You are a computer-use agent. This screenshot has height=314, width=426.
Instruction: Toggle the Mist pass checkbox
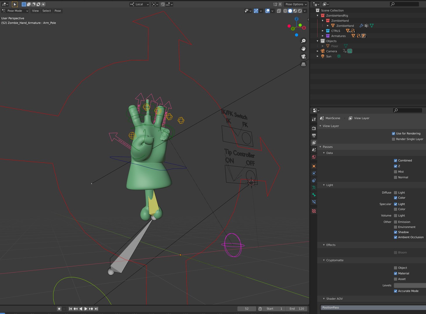pyautogui.click(x=395, y=172)
